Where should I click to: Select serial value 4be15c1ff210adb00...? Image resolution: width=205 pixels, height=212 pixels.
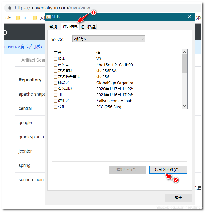[x=116, y=65]
